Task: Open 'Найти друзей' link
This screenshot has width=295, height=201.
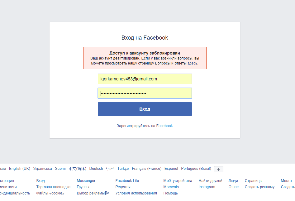Action: 210,181
